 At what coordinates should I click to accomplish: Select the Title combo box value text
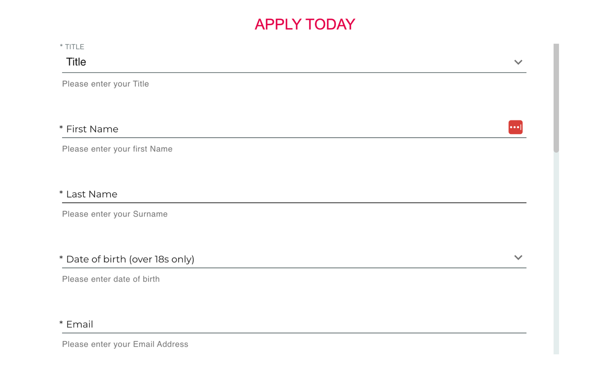click(76, 62)
